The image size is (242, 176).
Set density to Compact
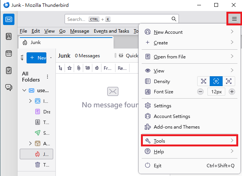204,81
